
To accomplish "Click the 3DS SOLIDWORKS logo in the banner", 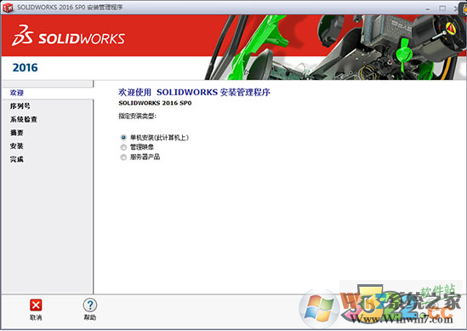I will (x=69, y=36).
